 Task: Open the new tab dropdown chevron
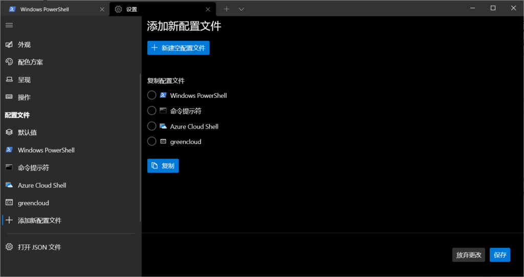(242, 9)
